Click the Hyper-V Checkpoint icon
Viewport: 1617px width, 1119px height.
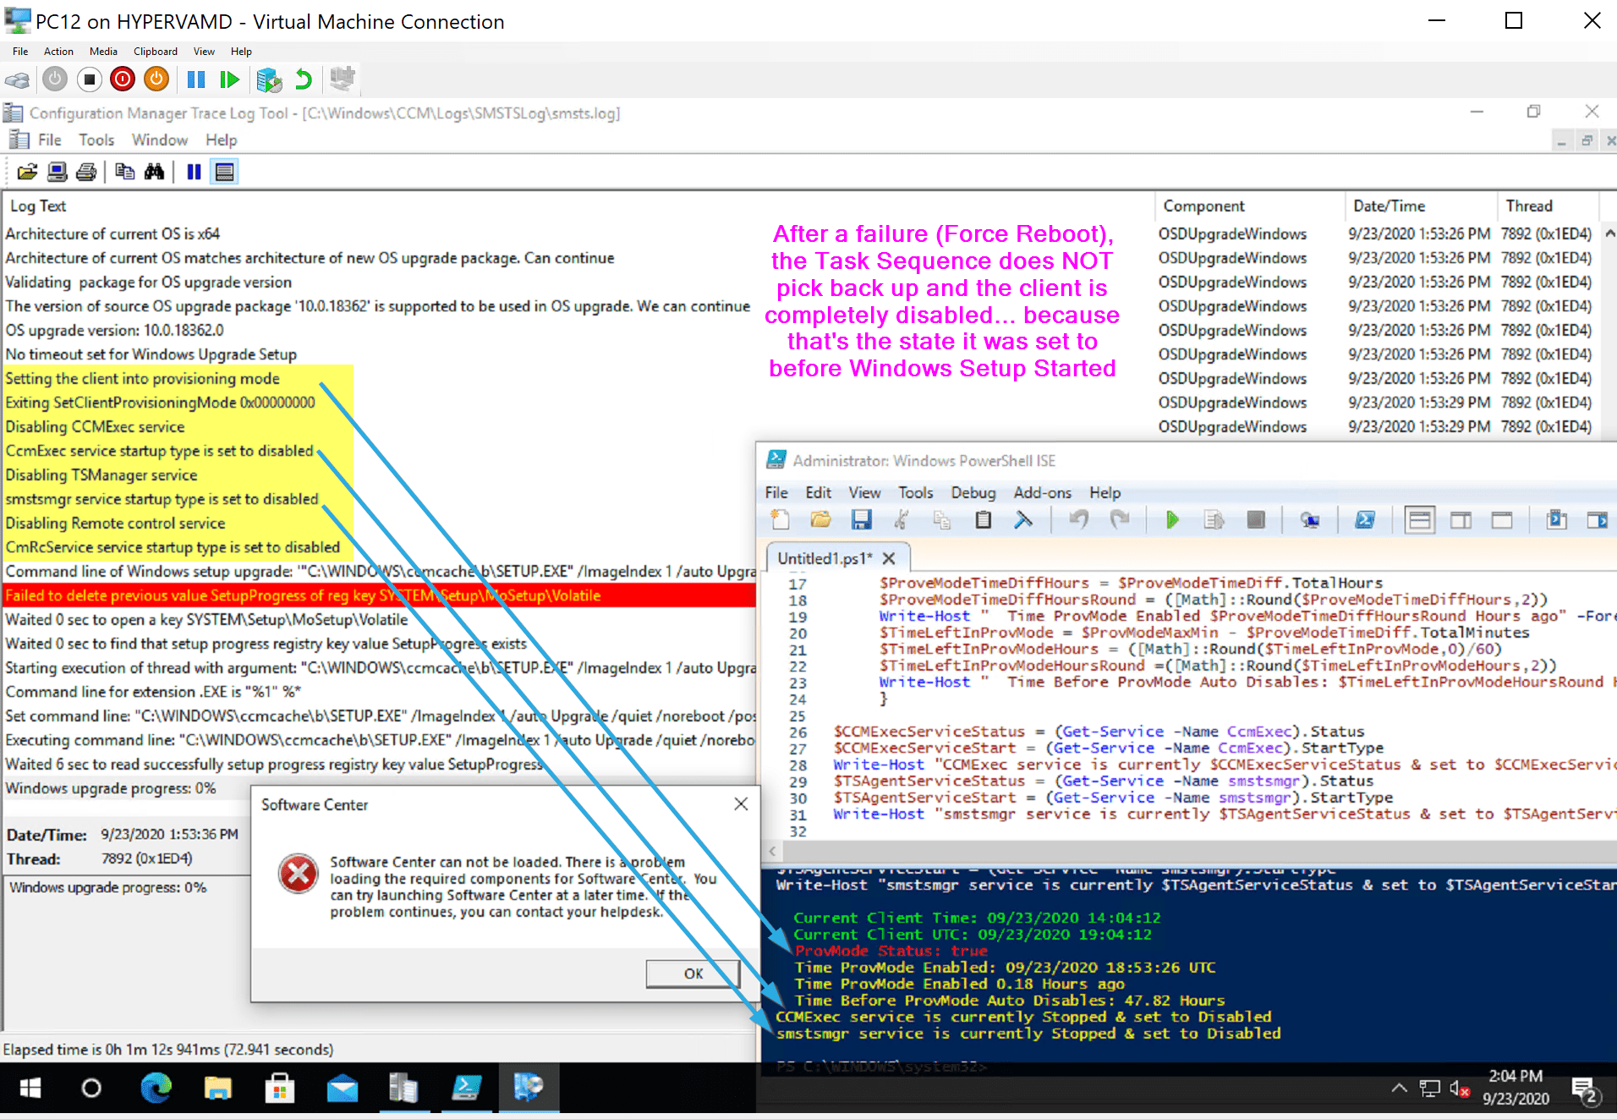click(269, 80)
